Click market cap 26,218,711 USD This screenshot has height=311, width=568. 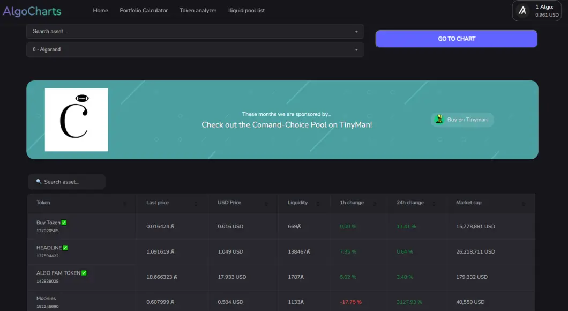[475, 251]
